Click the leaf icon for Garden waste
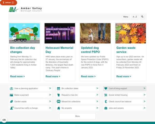155x124 pixels. click(11, 102)
